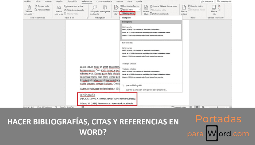
Task: Open the Estilo APA combo box
Action: coord(134,10)
